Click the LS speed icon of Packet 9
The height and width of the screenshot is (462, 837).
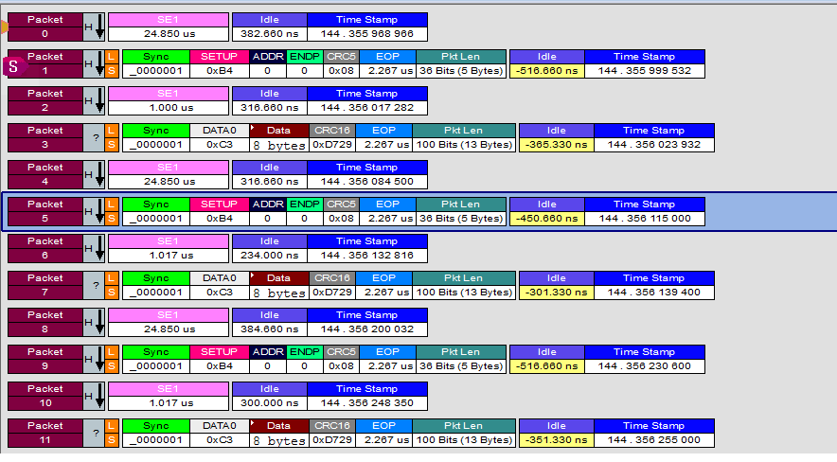pos(112,359)
